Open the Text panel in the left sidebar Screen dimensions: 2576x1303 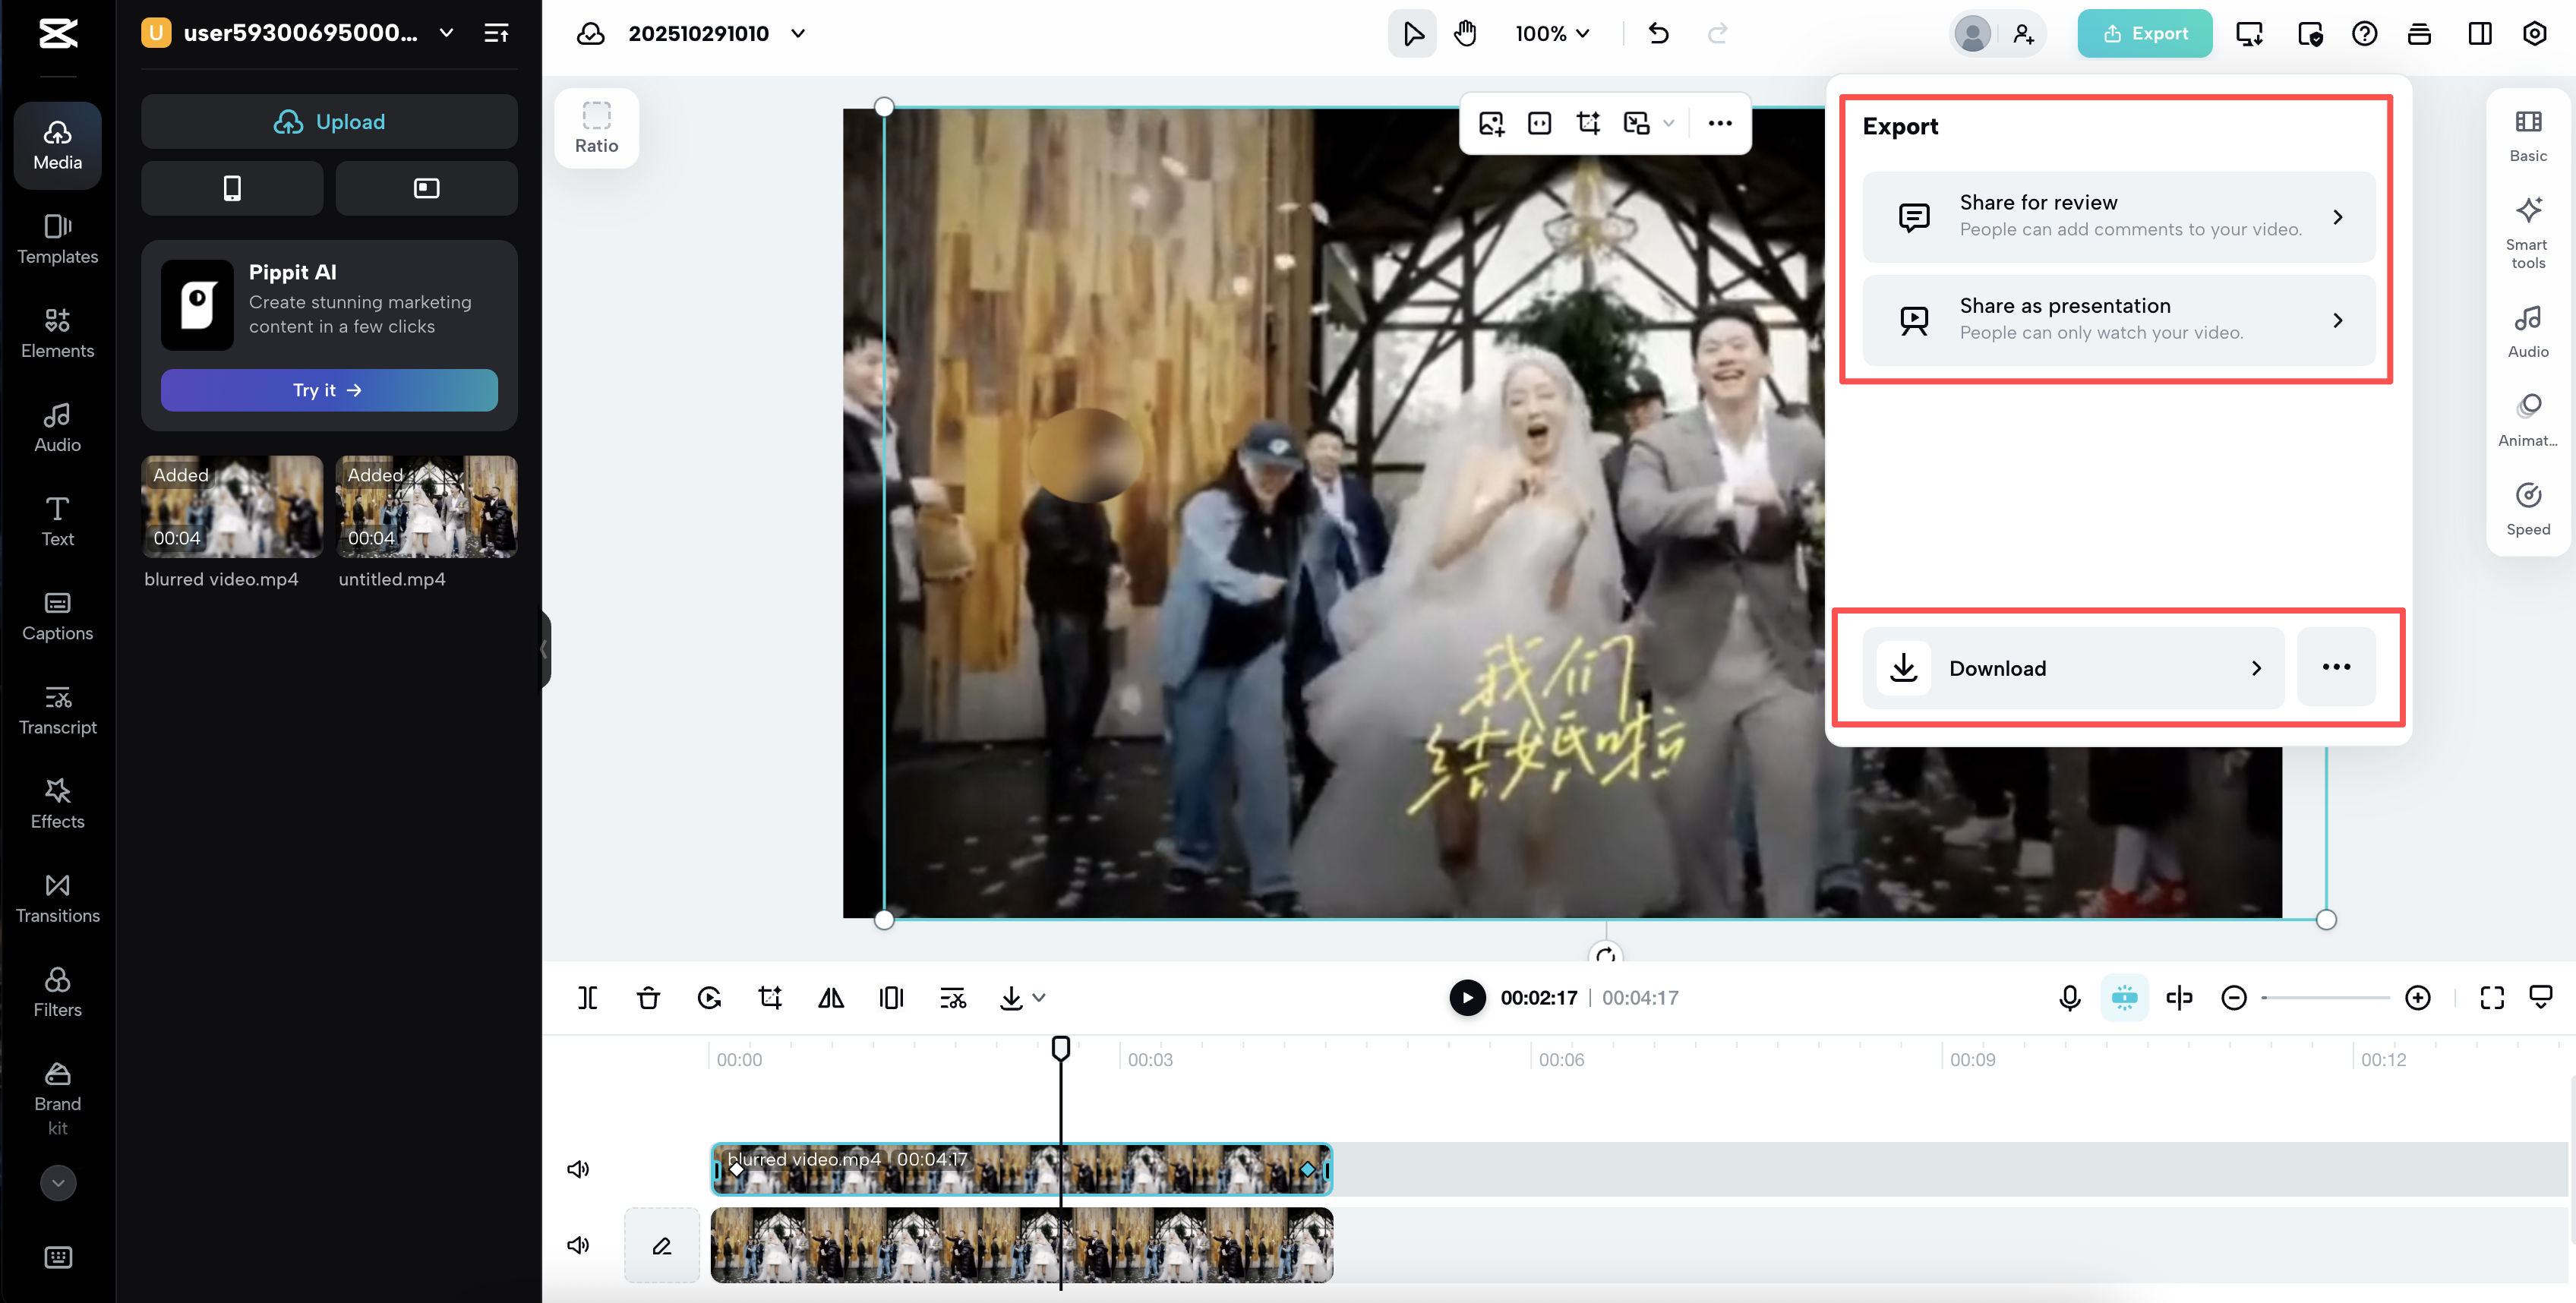(57, 521)
